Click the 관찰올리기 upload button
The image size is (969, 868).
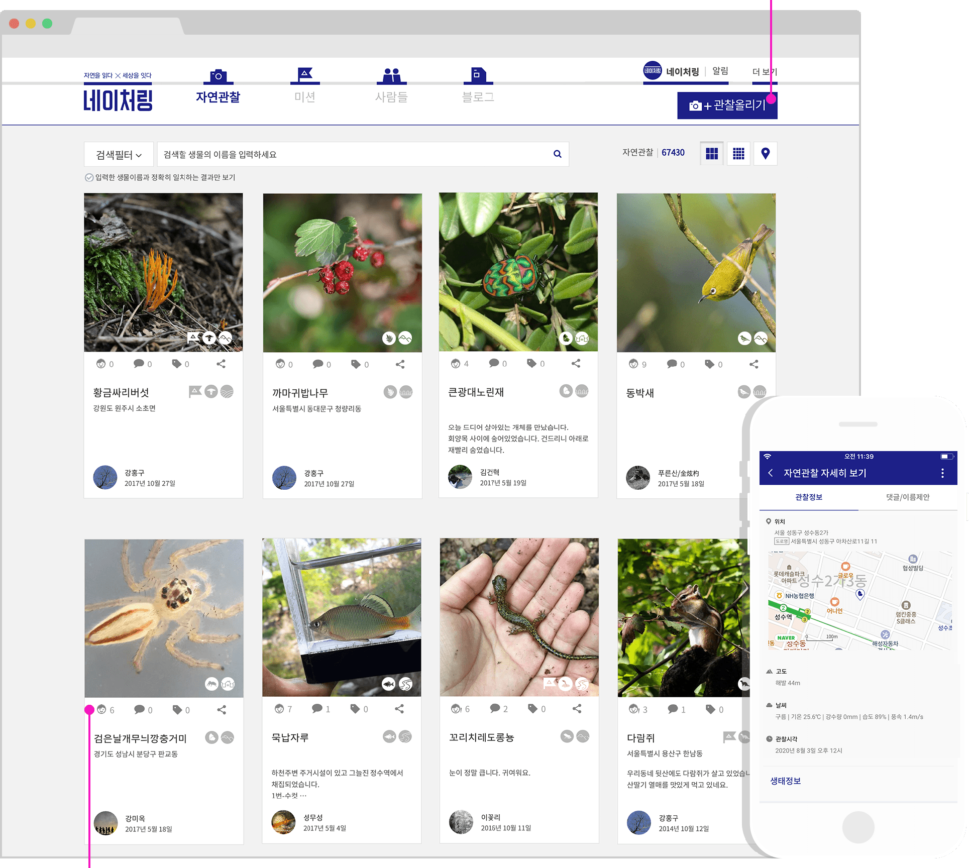point(727,105)
